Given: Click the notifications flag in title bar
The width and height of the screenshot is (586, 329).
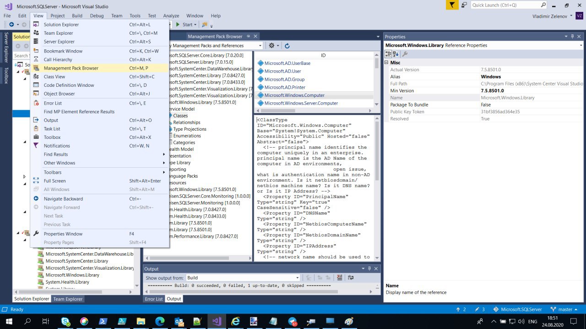Looking at the screenshot, I should coord(452,5).
